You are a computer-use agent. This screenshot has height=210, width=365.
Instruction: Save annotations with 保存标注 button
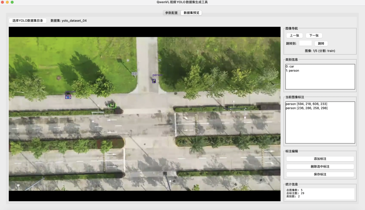point(320,174)
